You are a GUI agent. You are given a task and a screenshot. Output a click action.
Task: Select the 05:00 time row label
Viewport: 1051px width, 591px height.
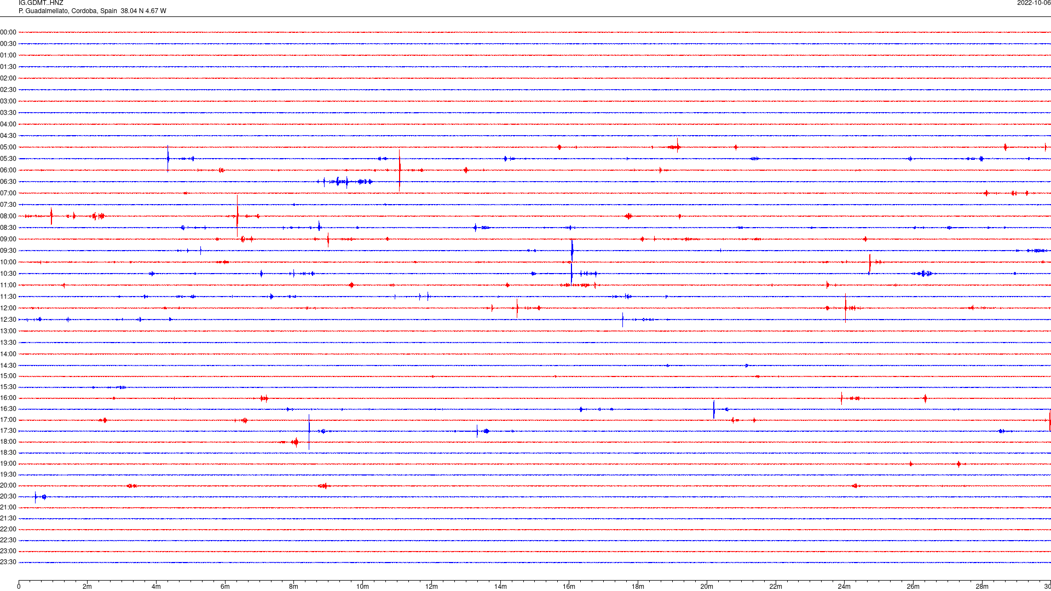tap(8, 147)
